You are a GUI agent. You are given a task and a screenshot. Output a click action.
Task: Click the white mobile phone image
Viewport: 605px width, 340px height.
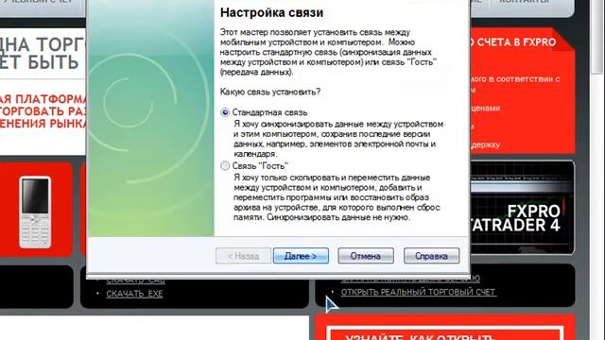coord(35,212)
